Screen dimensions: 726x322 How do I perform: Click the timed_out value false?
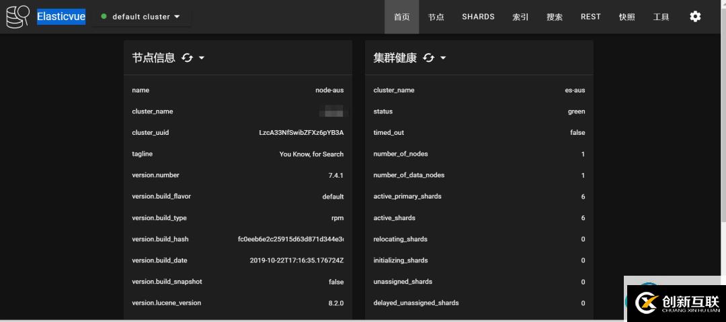pyautogui.click(x=577, y=133)
